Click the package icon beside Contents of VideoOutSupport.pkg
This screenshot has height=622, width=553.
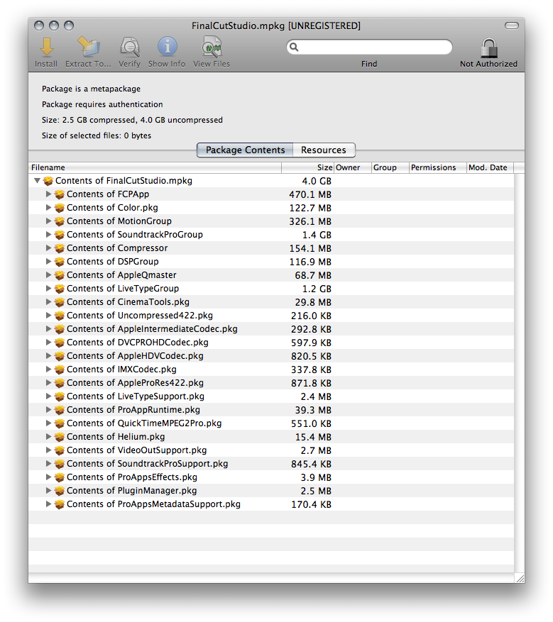pyautogui.click(x=60, y=451)
